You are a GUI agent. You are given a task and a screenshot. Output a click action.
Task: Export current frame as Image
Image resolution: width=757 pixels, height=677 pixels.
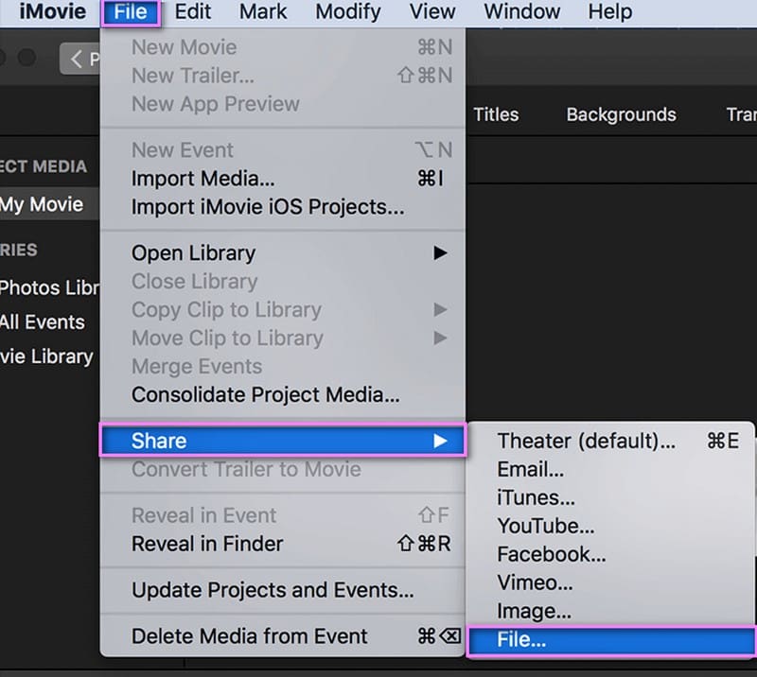(x=534, y=612)
